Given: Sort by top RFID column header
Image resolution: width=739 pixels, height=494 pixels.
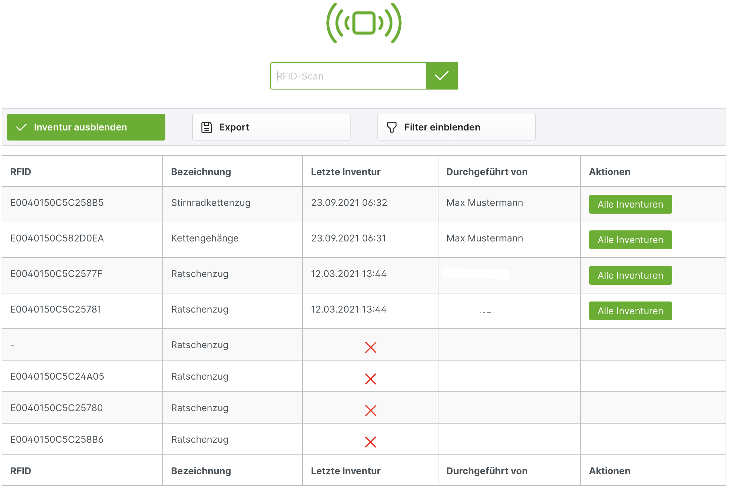Looking at the screenshot, I should tap(20, 172).
